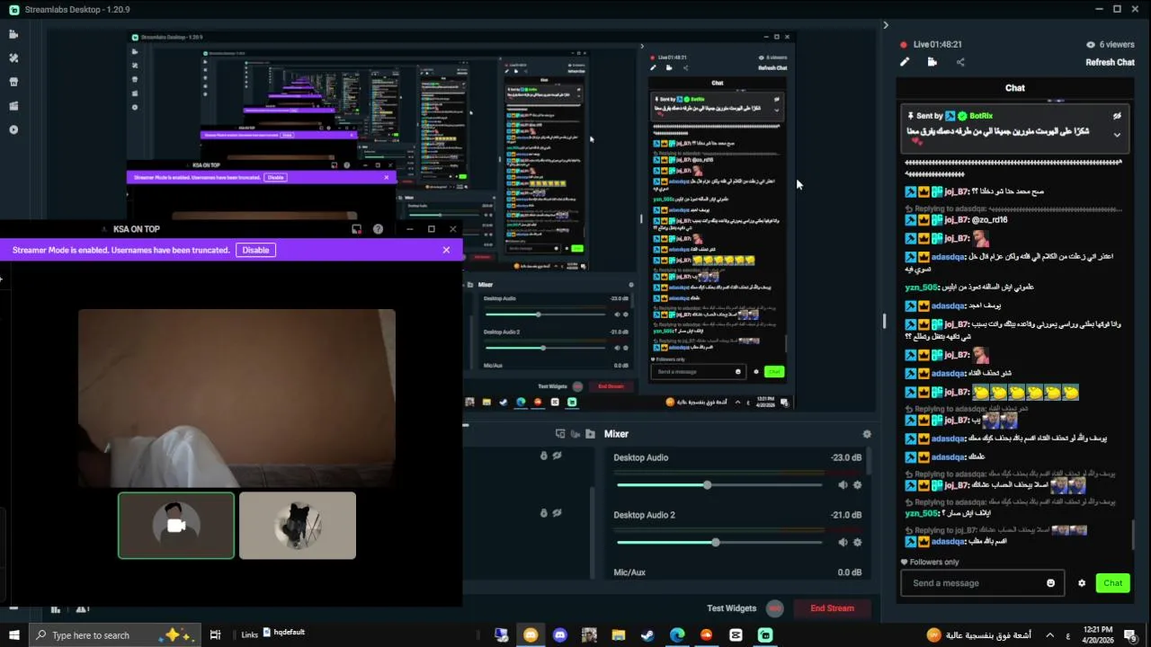
Task: Open the Editor tab in Streamlabs sidebar
Action: point(13,34)
